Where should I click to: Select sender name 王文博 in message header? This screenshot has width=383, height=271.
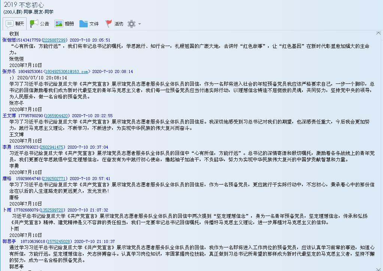9,116
